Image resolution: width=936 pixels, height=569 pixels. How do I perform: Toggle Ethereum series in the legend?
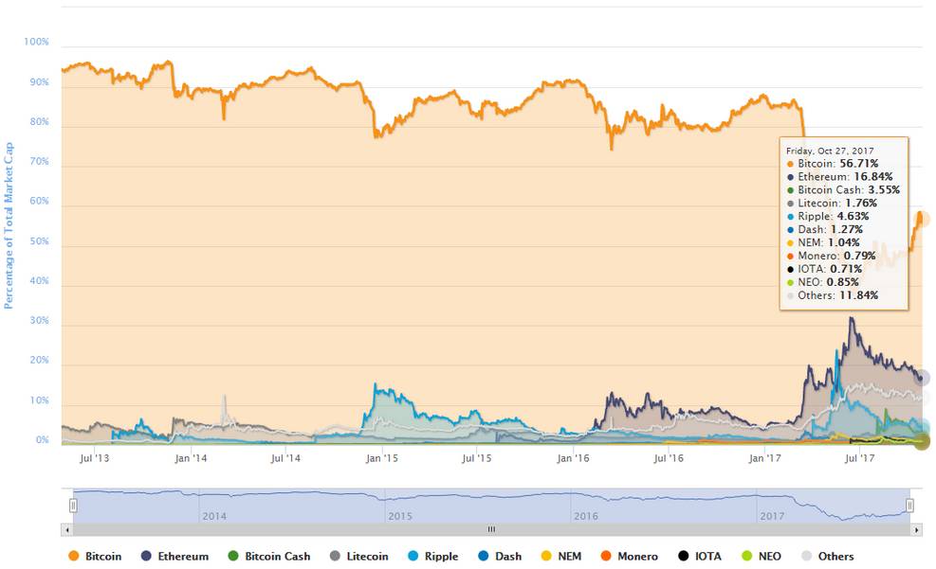pos(174,556)
